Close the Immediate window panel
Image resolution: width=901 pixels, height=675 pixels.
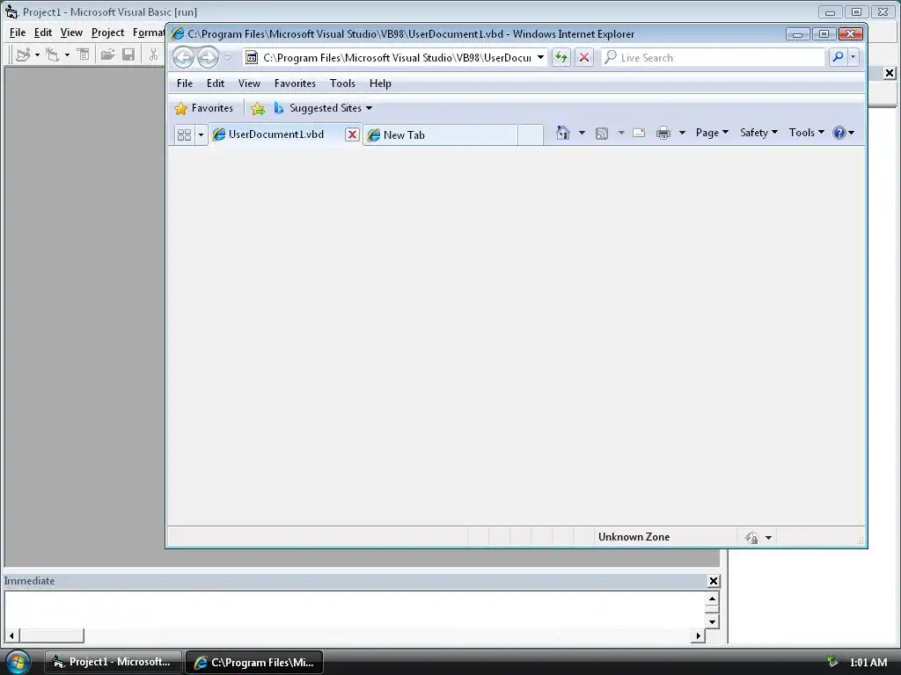(x=713, y=581)
